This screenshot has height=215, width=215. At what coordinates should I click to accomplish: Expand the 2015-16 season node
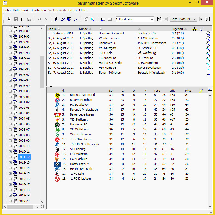point(10,179)
